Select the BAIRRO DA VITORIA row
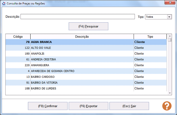 (x=86, y=83)
